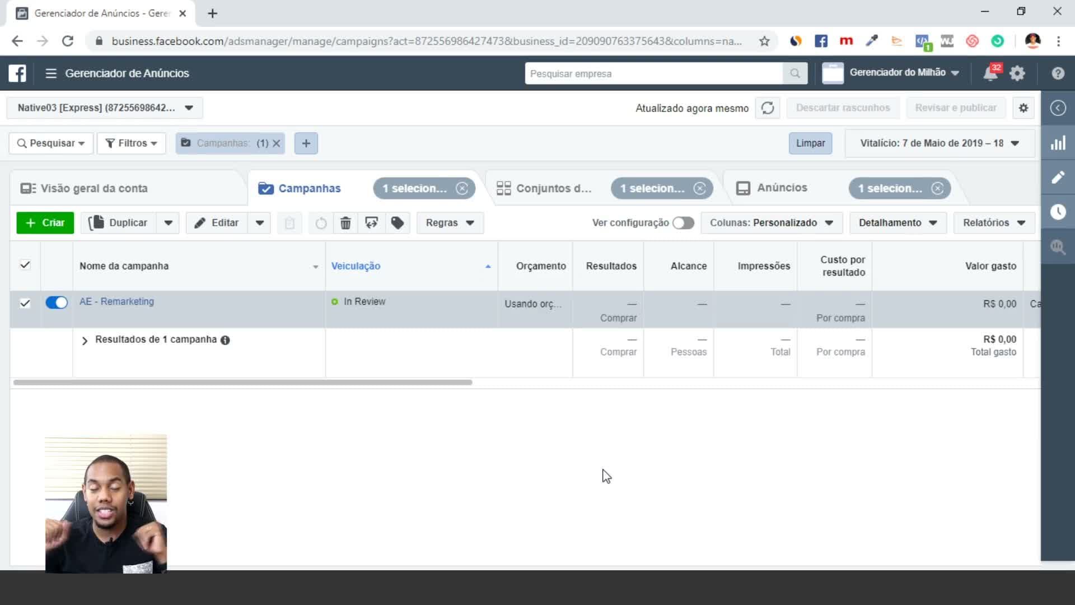Viewport: 1075px width, 605px height.
Task: Reload the browser page
Action: [x=68, y=41]
